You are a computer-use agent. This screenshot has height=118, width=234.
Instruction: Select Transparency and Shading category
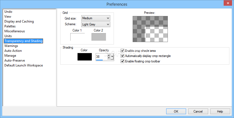click(23, 41)
